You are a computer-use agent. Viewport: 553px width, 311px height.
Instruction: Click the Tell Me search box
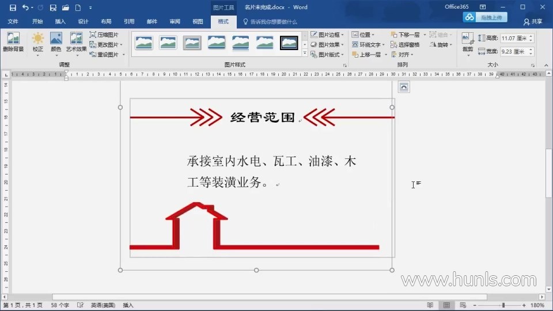click(270, 21)
